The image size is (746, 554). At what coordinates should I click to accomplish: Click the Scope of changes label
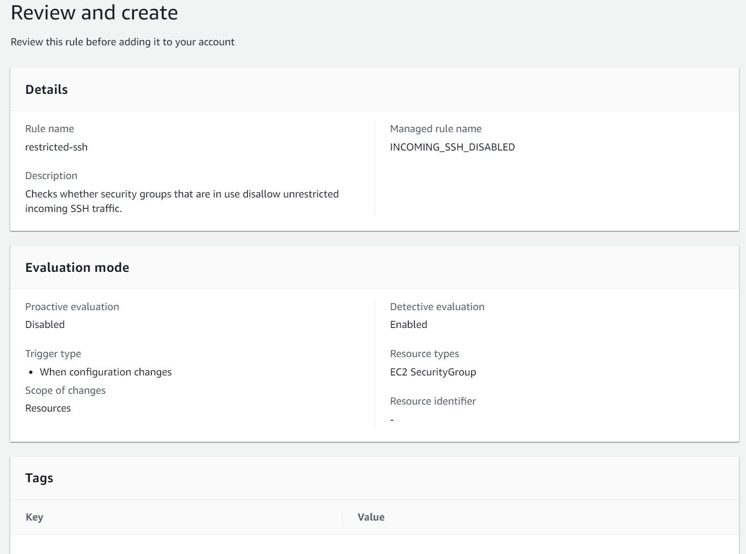coord(65,391)
